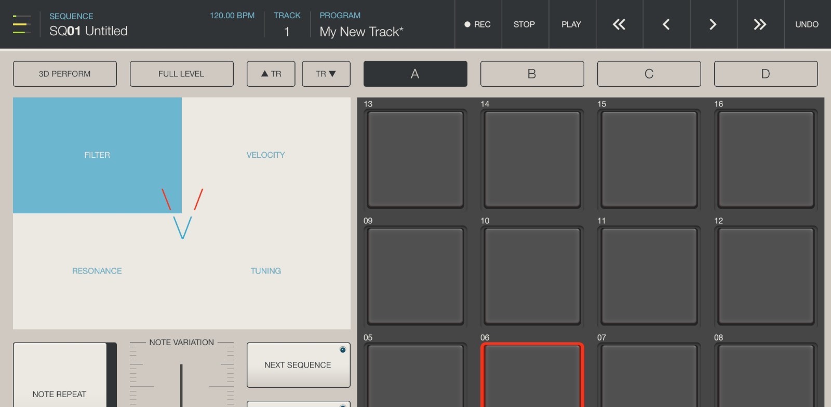Screen dimensions: 831x407
Task: Click the track down TR button
Action: pos(326,74)
